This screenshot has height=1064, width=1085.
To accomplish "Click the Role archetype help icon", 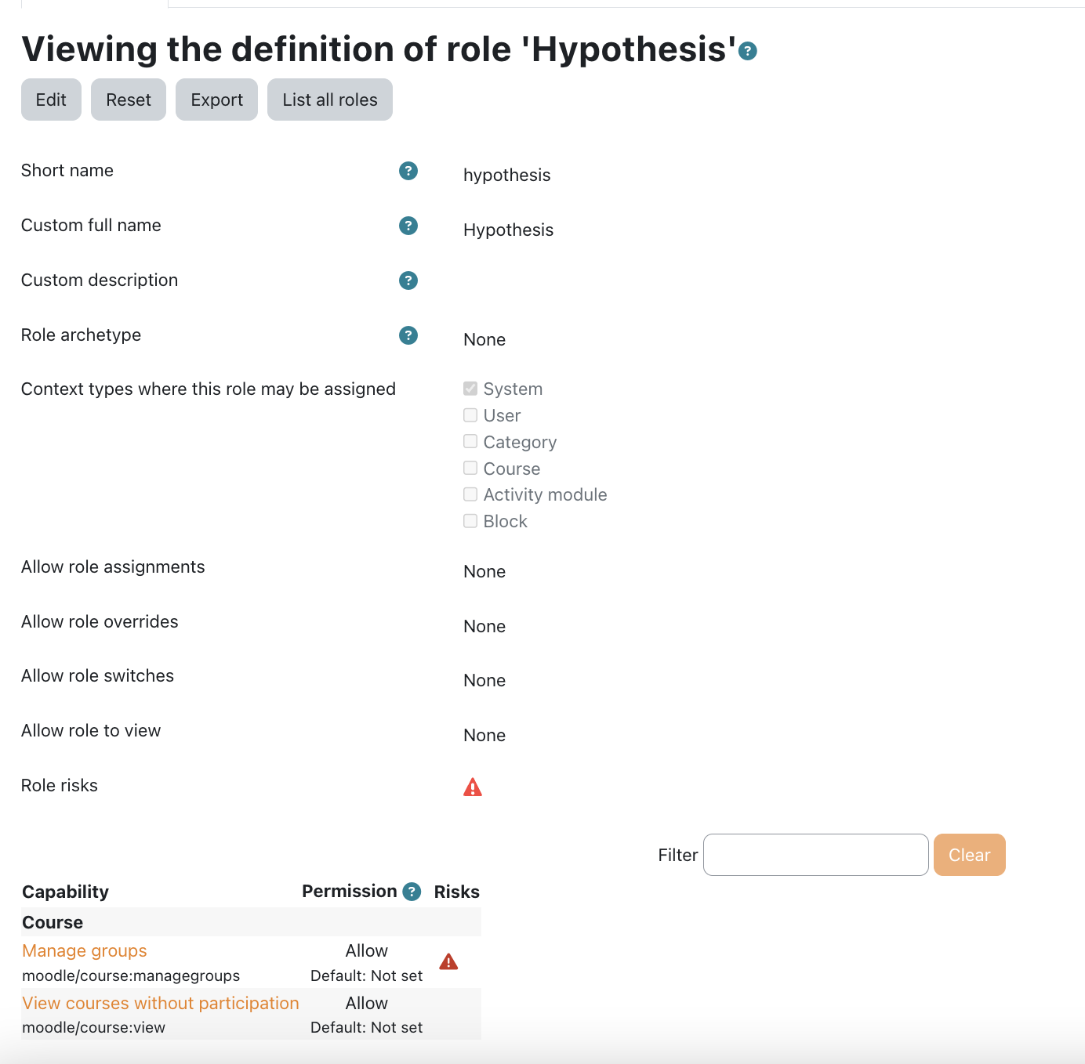I will (x=408, y=335).
